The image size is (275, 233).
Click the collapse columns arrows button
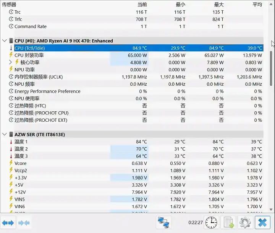[24, 223]
